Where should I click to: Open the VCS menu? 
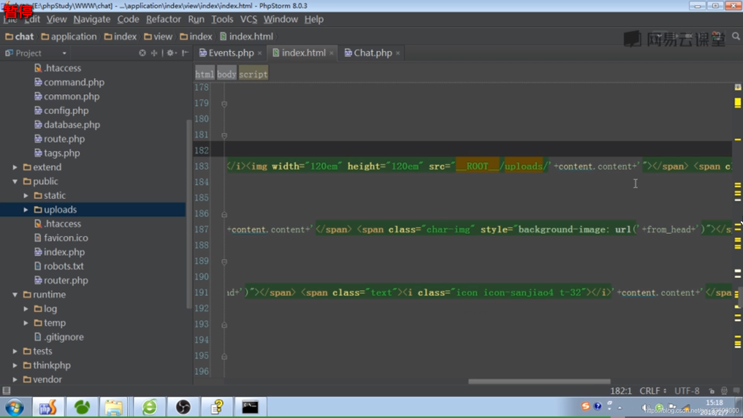tap(248, 19)
